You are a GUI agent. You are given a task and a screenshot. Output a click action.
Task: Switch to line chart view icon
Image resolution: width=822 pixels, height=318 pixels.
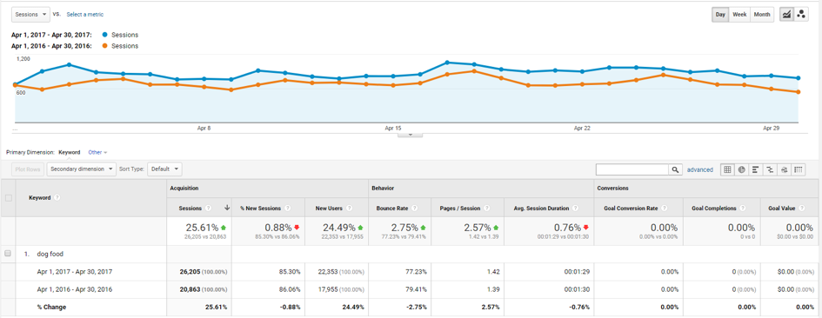(786, 15)
